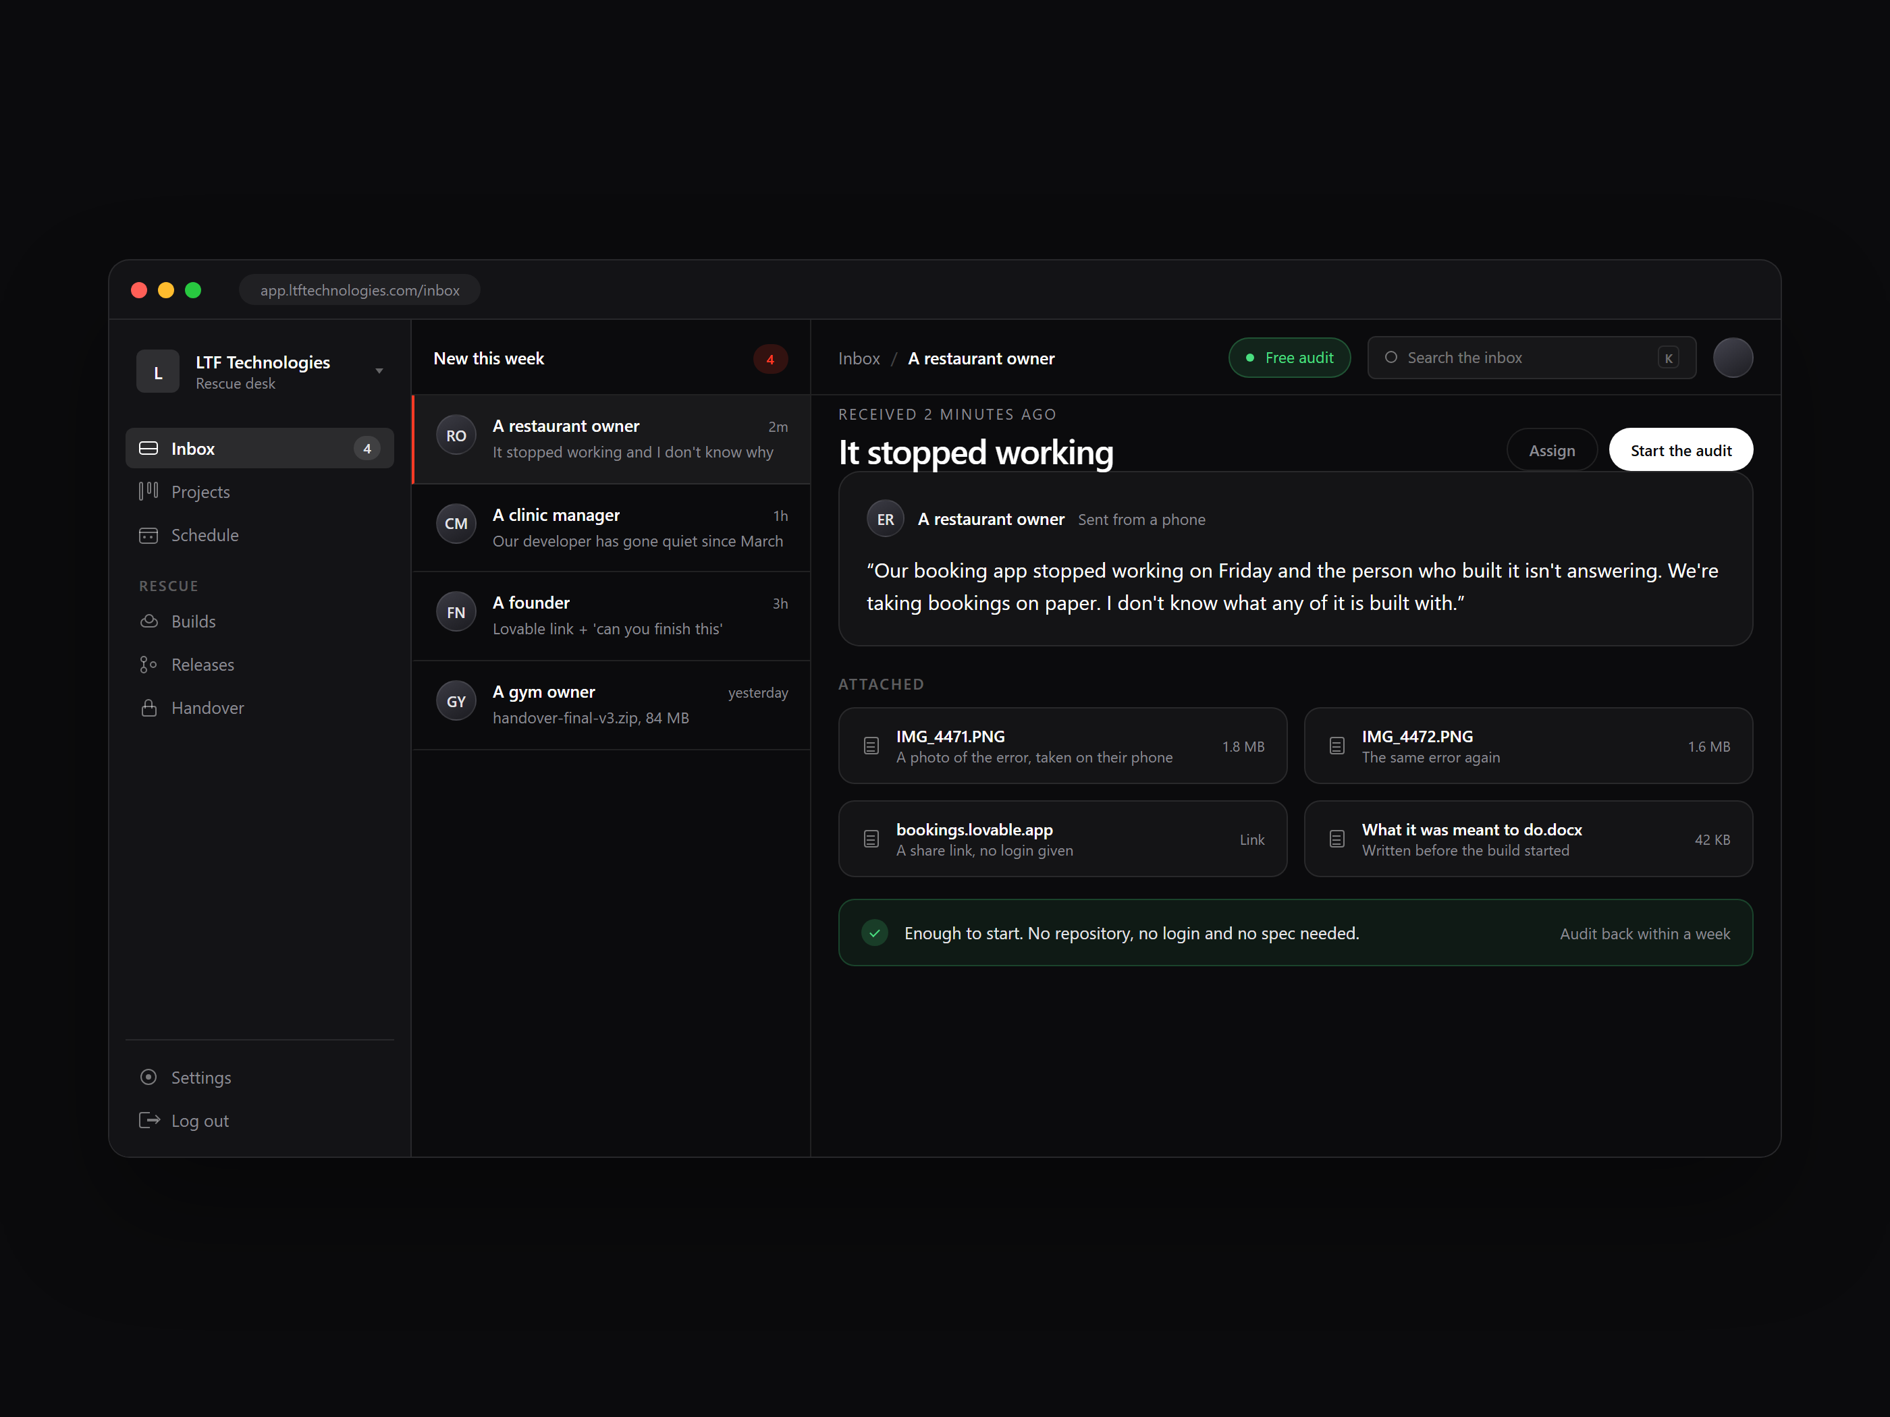Click the Free audit badge

(x=1289, y=358)
